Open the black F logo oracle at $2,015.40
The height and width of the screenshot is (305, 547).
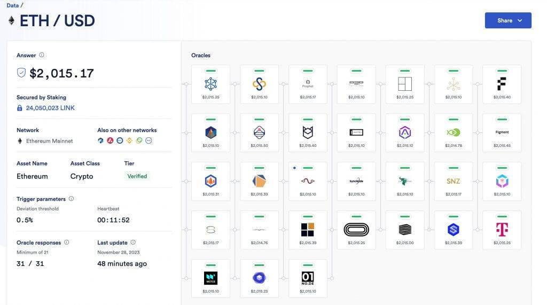click(x=502, y=84)
